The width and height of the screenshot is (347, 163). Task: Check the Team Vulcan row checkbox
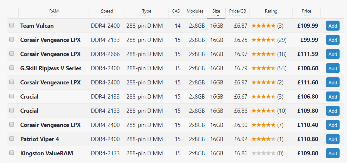12,25
